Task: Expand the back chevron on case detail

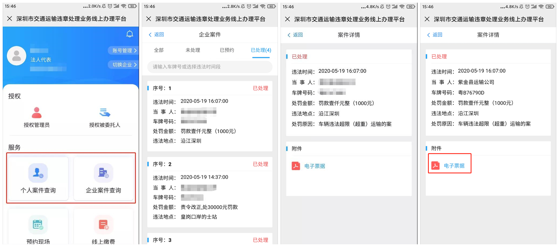Action: pos(289,35)
